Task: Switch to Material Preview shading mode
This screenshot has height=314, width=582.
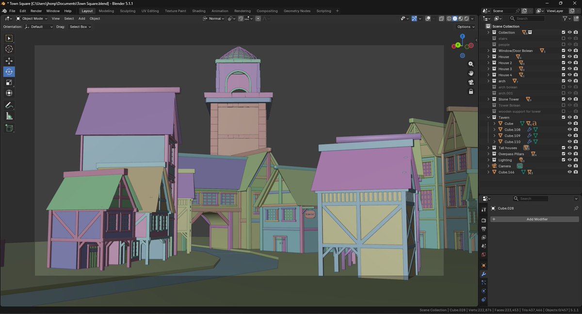Action: (460, 18)
